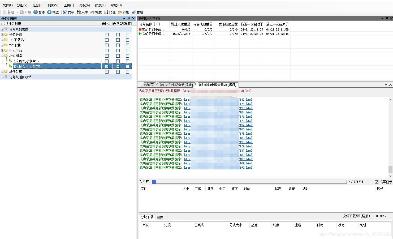
Task: Switch to 玄幻奇幻小说章节21[运行] tab
Action: (217, 85)
